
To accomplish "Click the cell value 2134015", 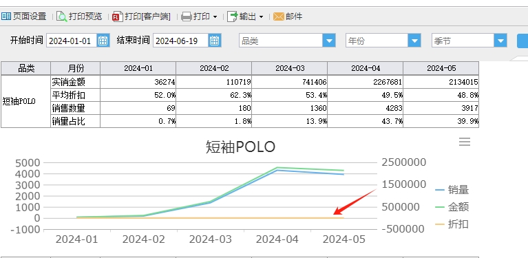I will coord(441,82).
